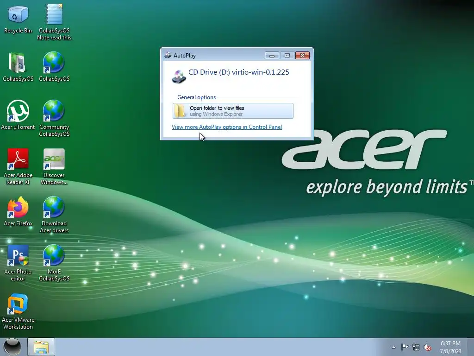
Task: Click the General options label
Action: (x=196, y=97)
